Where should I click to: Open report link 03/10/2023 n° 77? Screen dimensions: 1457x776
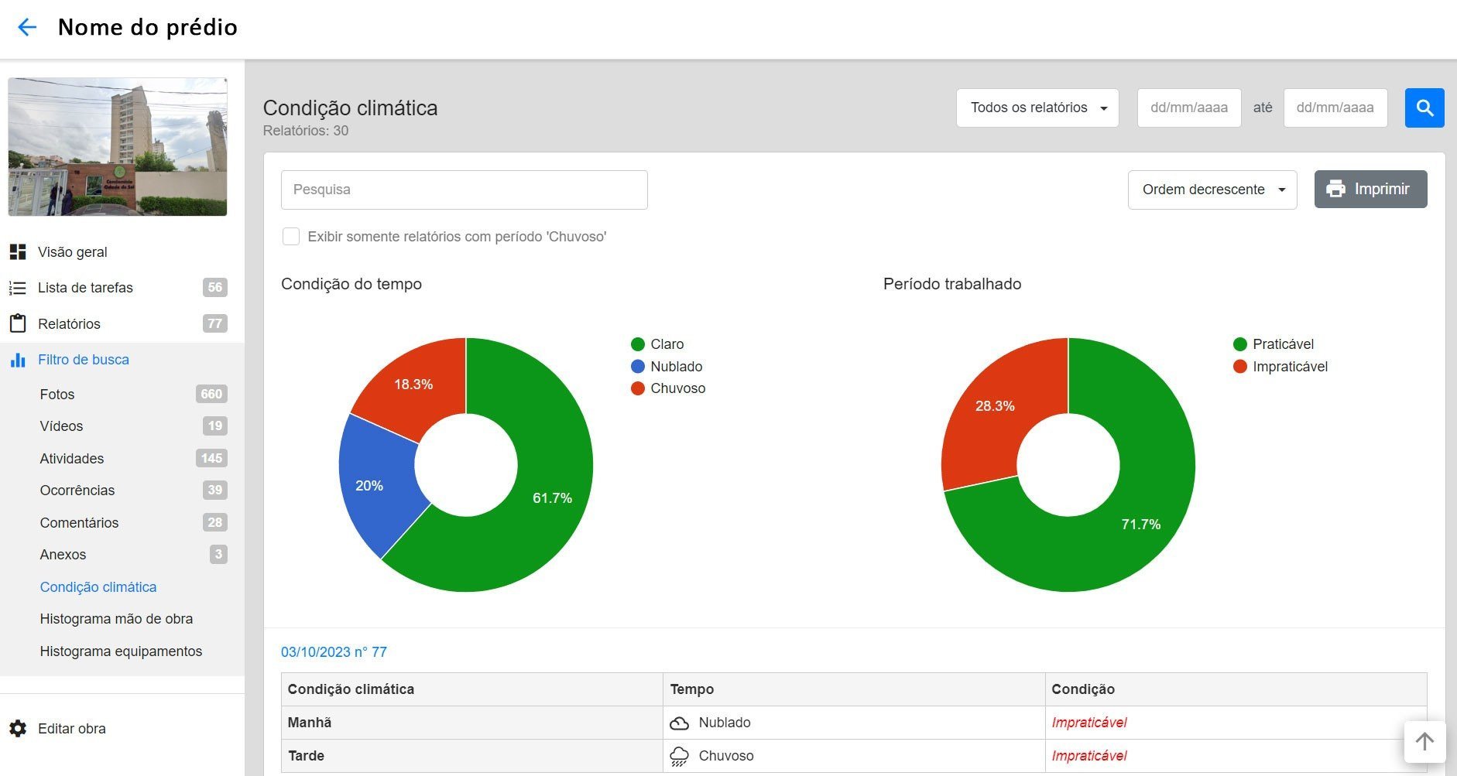334,652
